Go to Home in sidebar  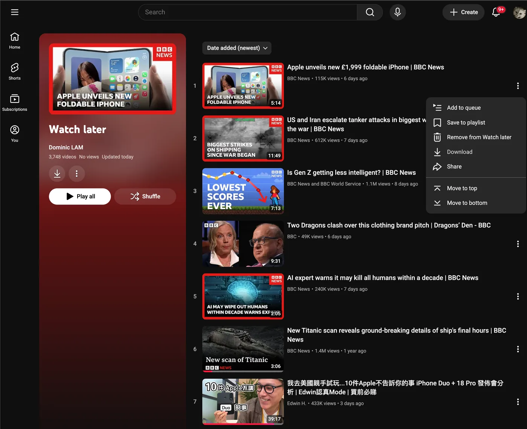pyautogui.click(x=15, y=41)
